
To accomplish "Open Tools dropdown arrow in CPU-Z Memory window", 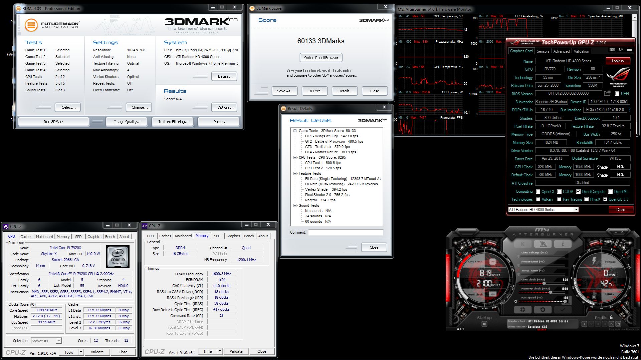I will [220, 351].
